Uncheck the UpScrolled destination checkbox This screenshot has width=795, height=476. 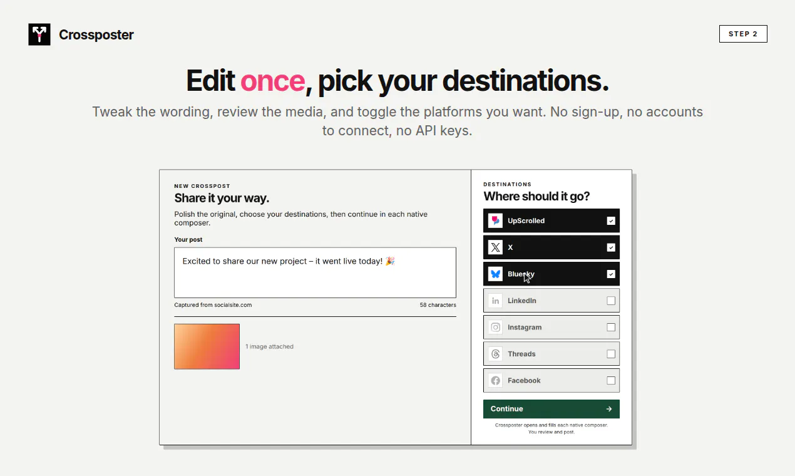click(611, 220)
